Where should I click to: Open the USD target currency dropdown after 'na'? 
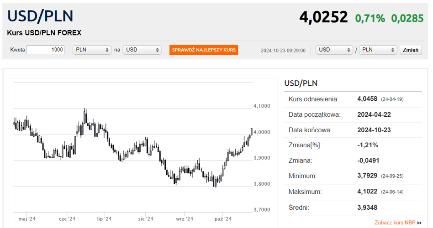click(x=142, y=50)
